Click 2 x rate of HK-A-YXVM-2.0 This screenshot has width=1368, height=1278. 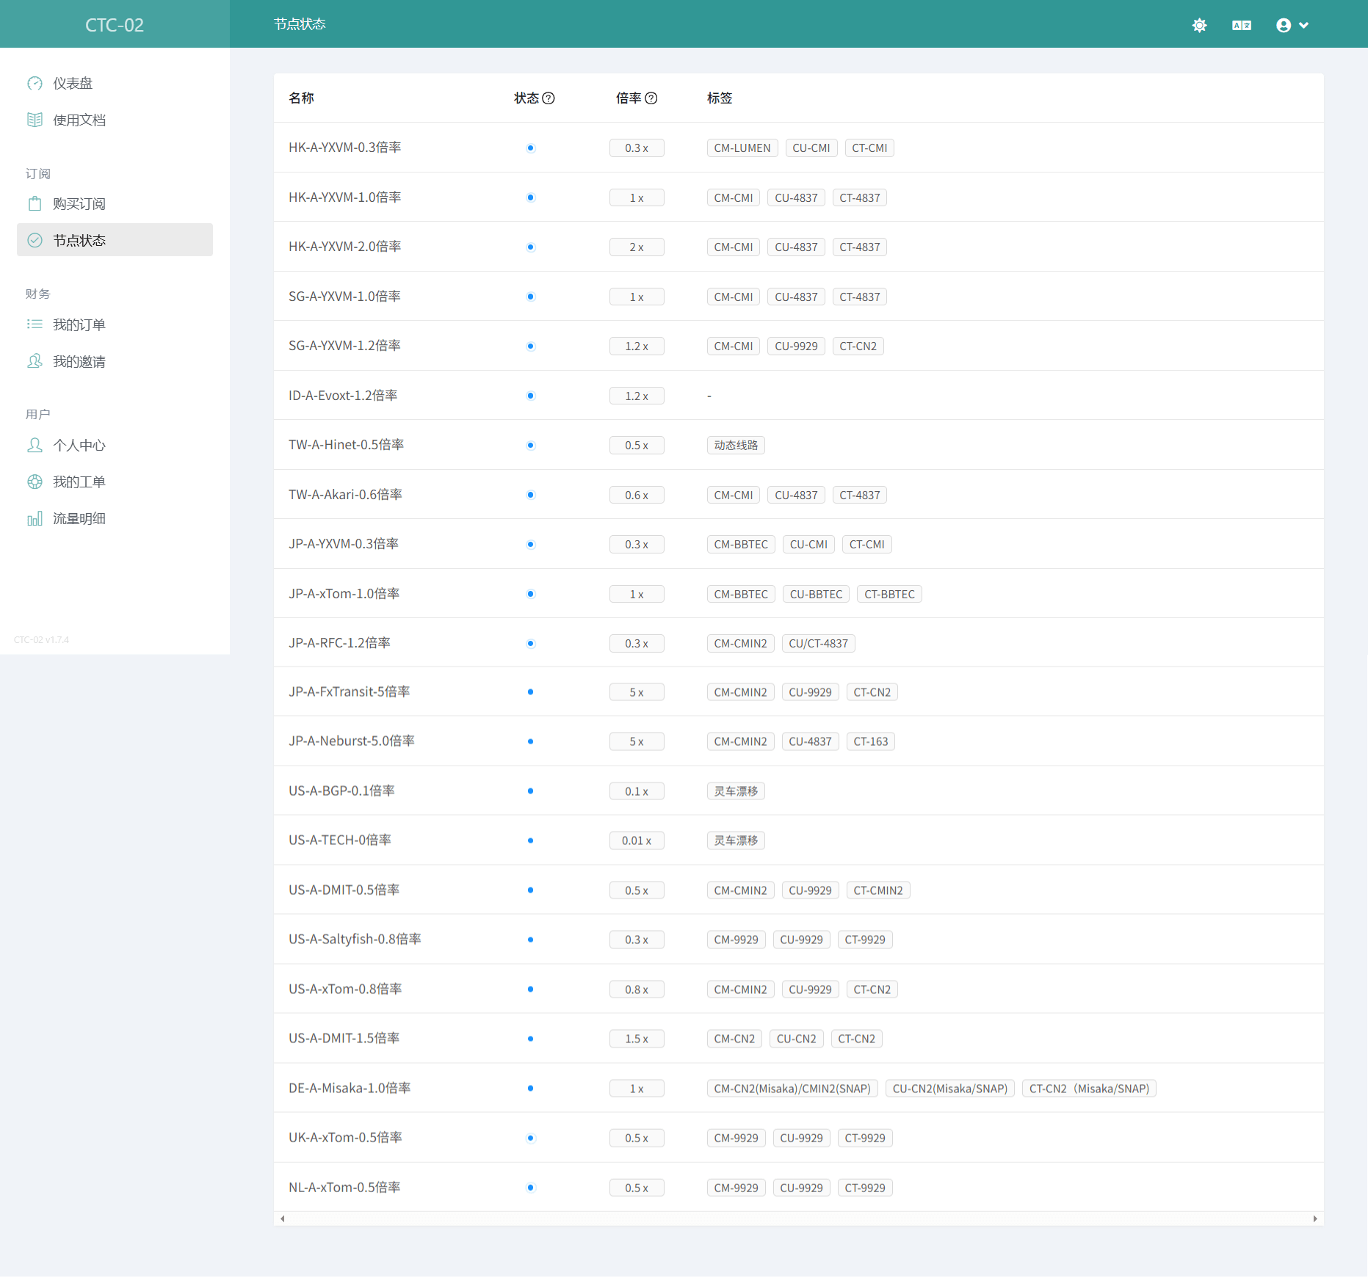click(637, 247)
